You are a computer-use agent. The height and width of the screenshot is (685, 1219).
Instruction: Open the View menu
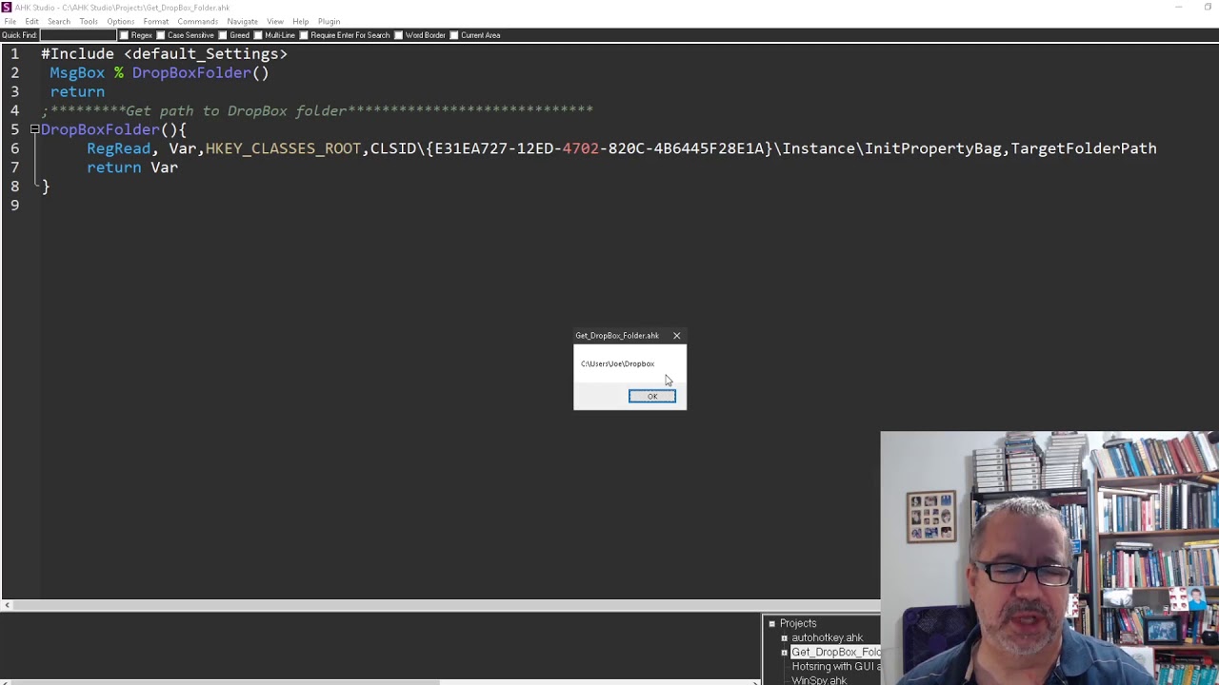[x=274, y=21]
